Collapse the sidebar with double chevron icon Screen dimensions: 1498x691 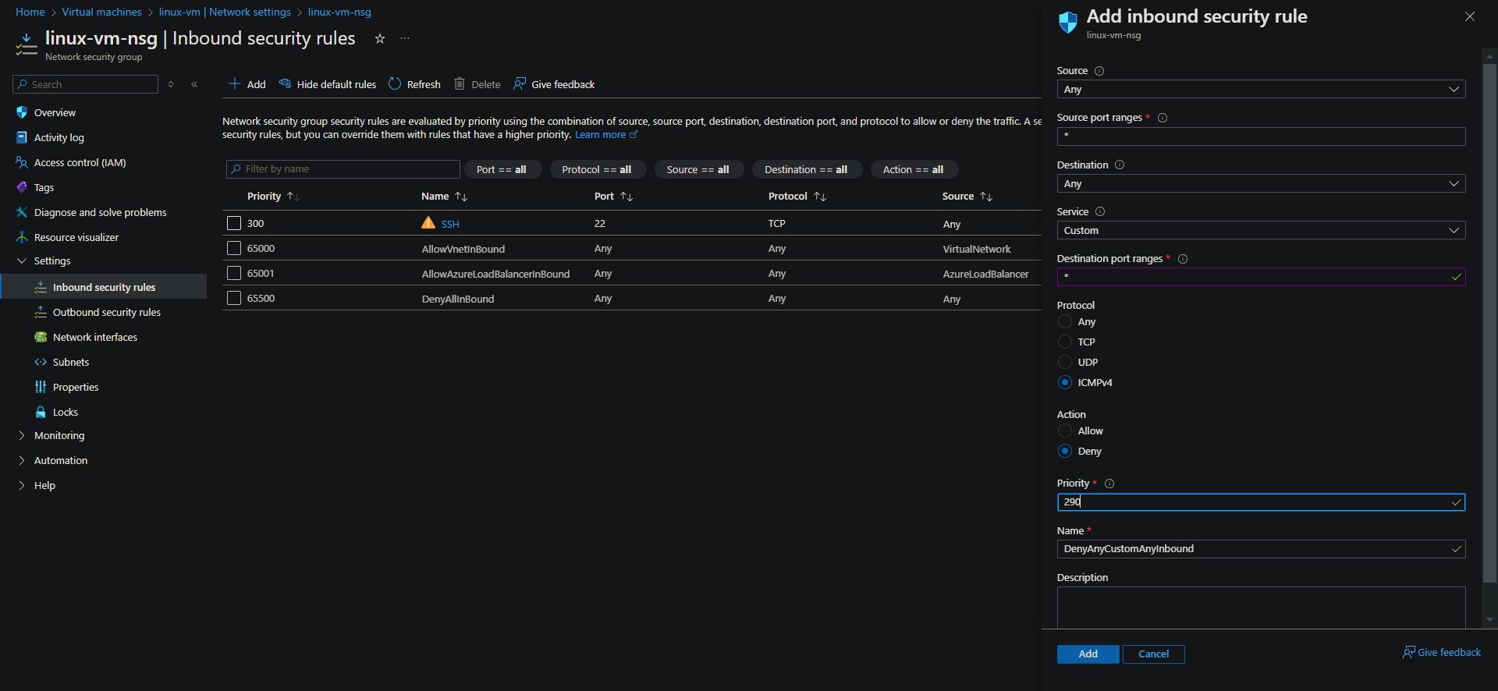pyautogui.click(x=194, y=84)
